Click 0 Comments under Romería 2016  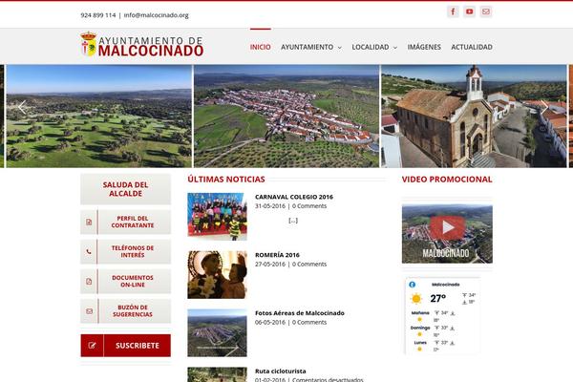309,265
